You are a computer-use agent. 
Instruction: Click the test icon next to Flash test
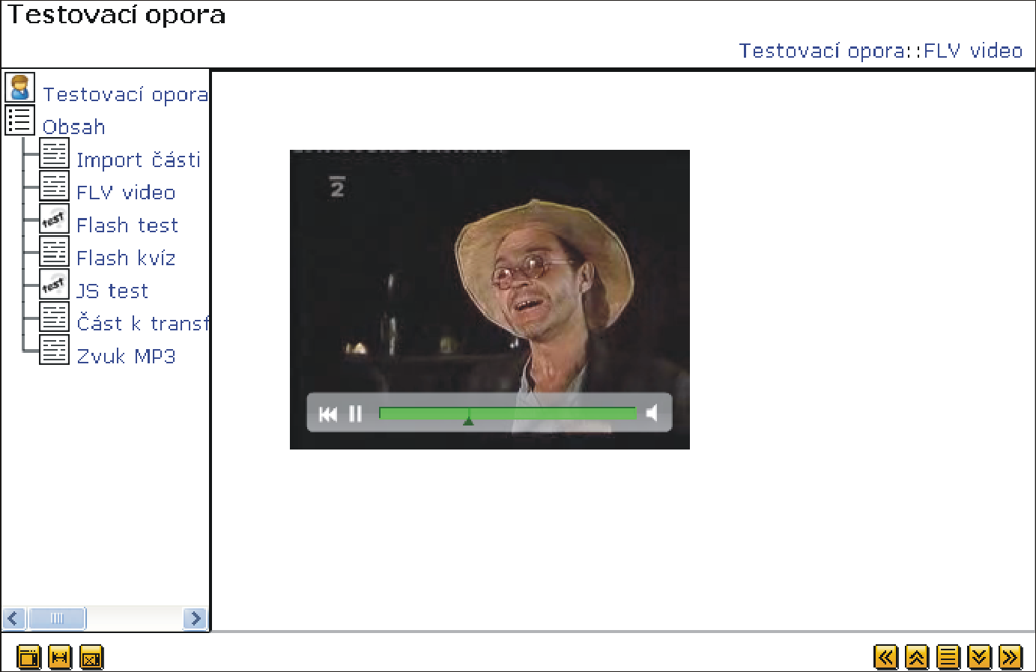coord(54,219)
